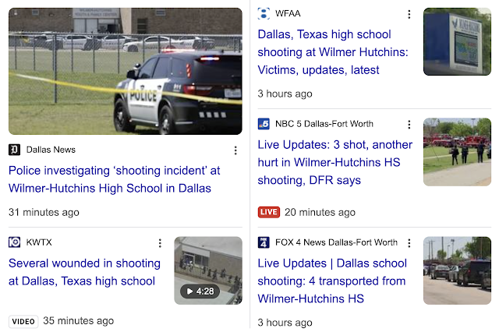
Task: Click the school sign thumbnail beside the WFAA story
Action: [x=457, y=41]
